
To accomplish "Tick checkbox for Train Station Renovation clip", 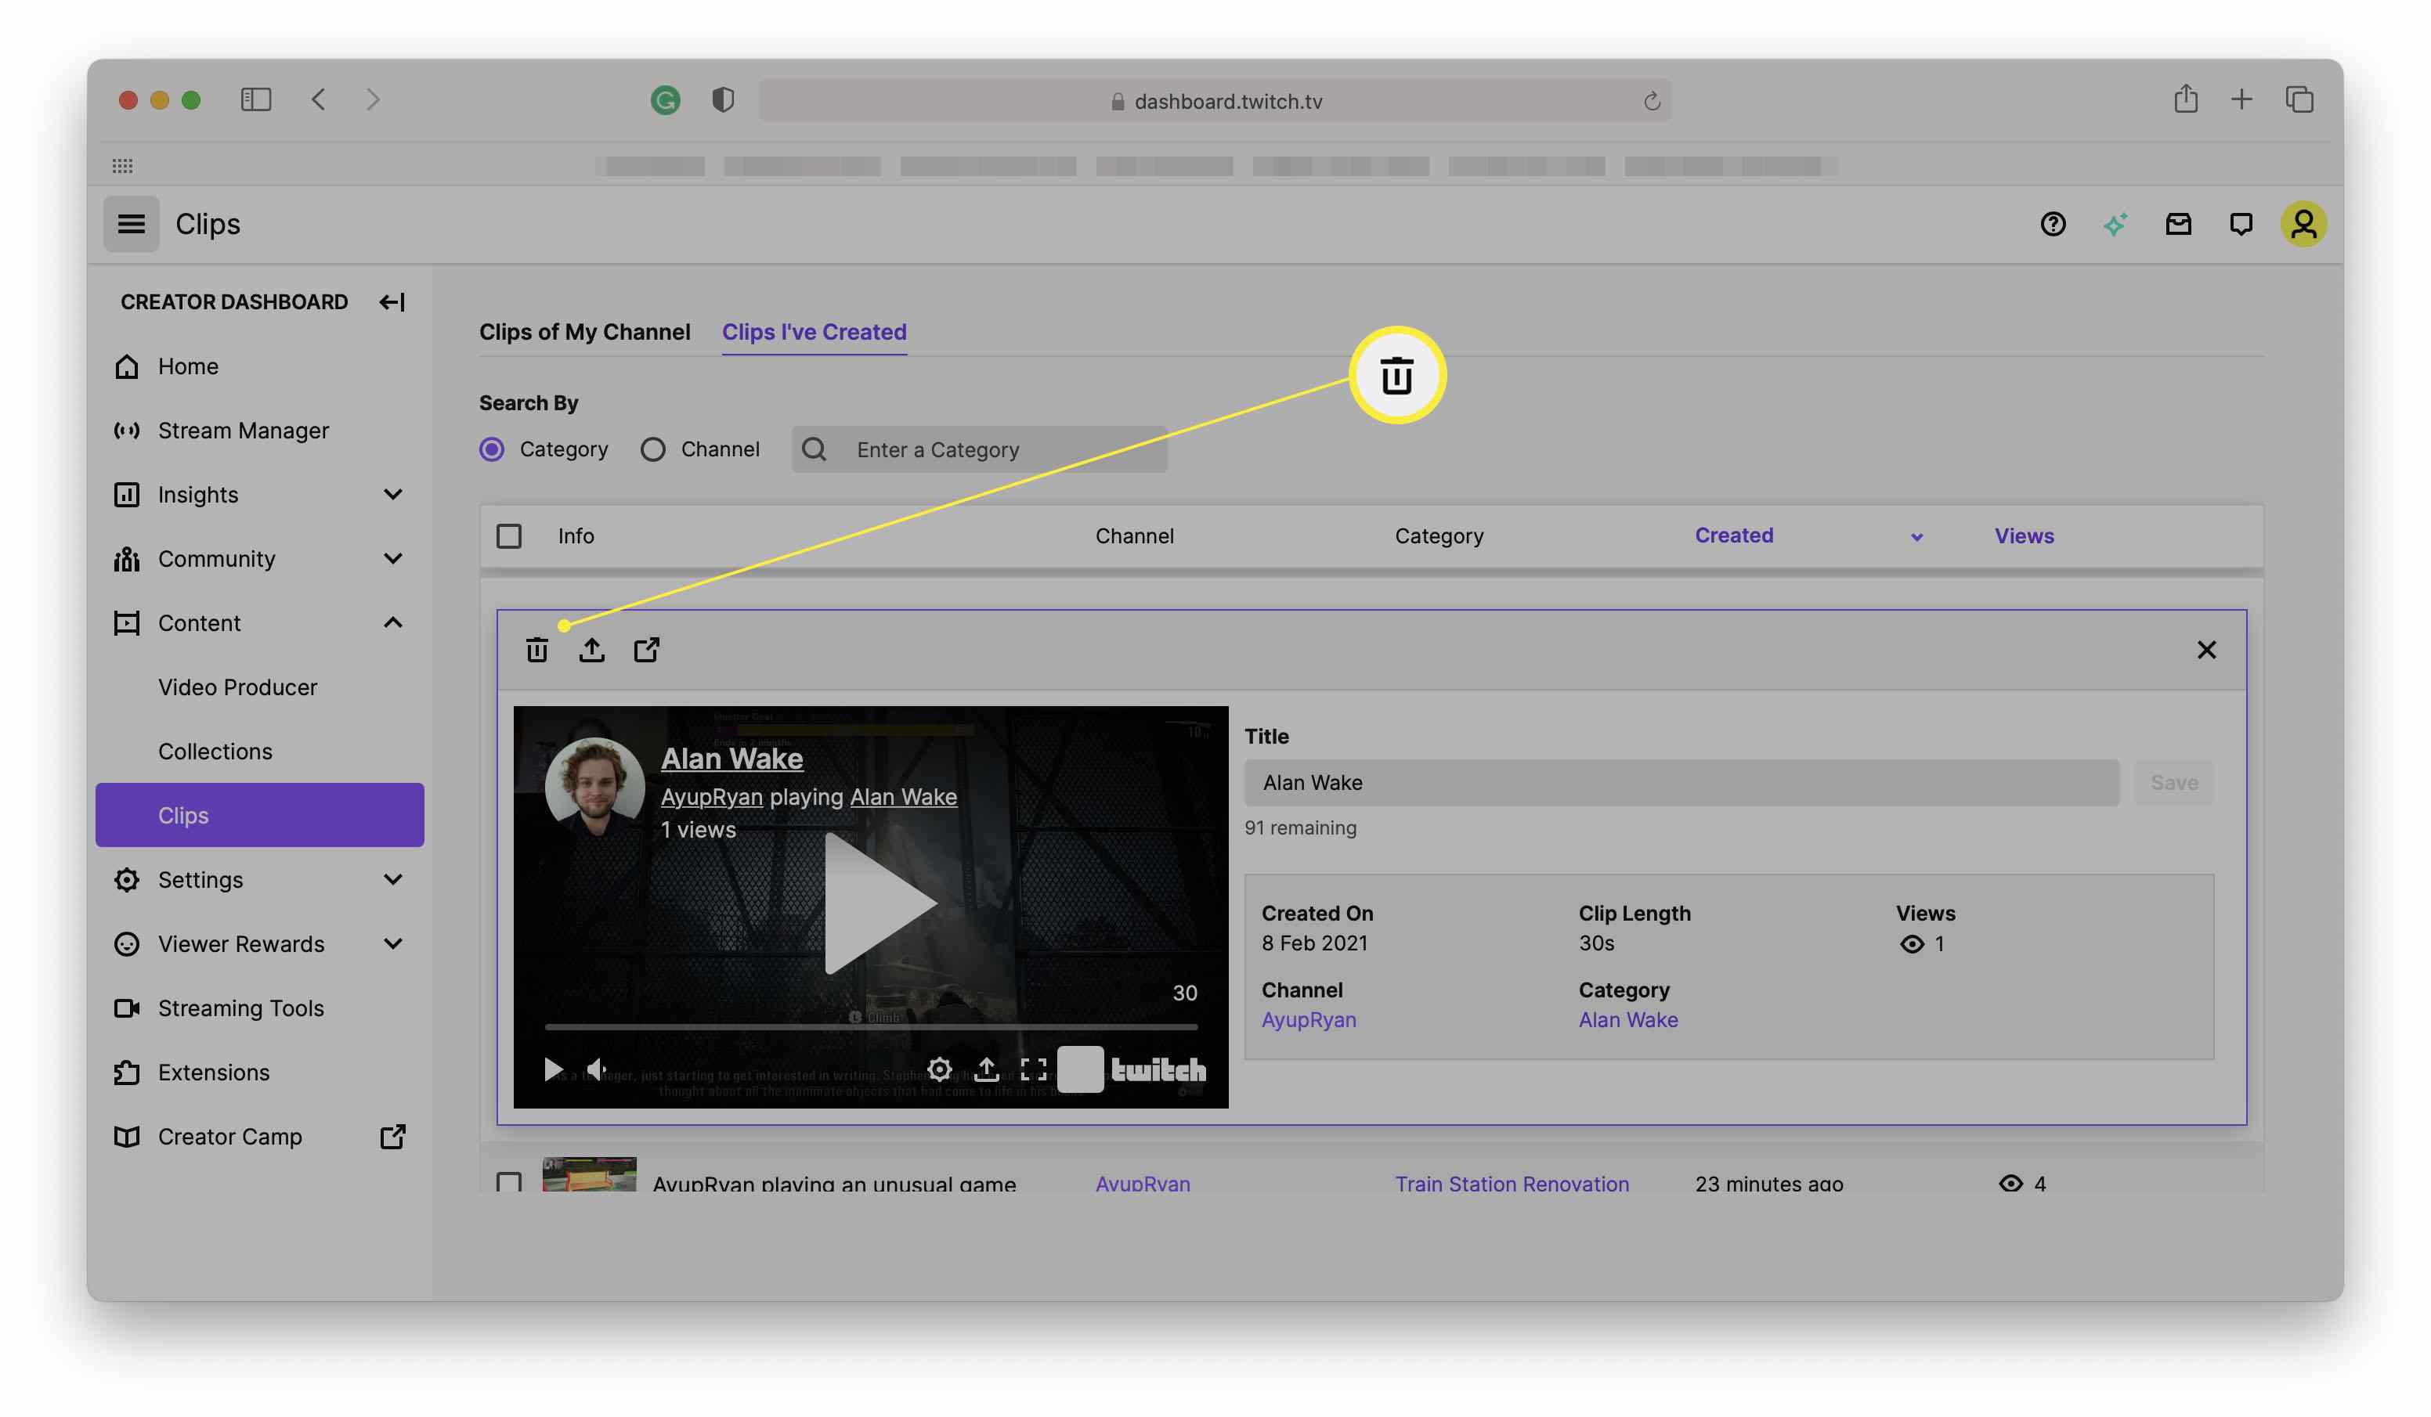I will pos(508,1181).
